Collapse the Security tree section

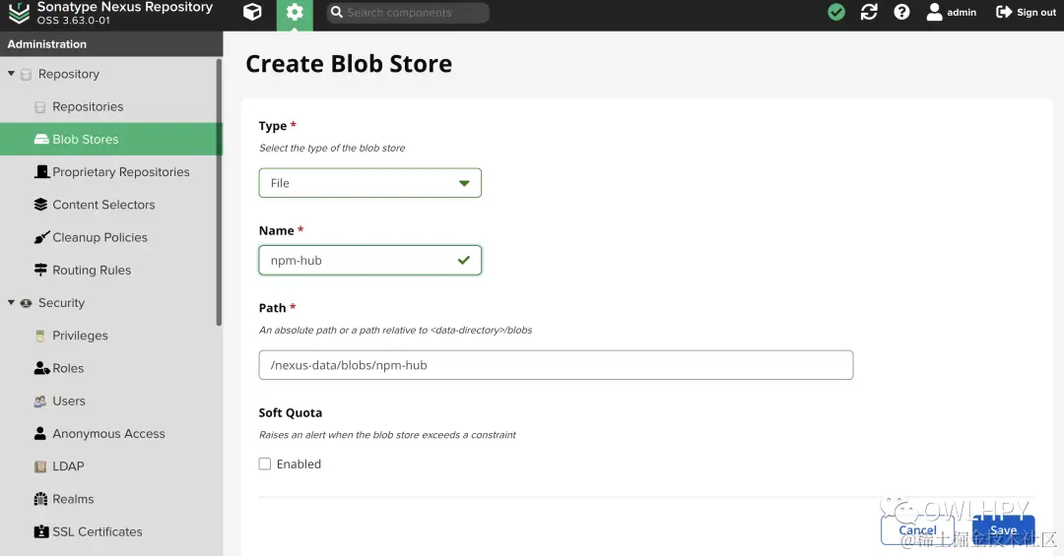(12, 303)
